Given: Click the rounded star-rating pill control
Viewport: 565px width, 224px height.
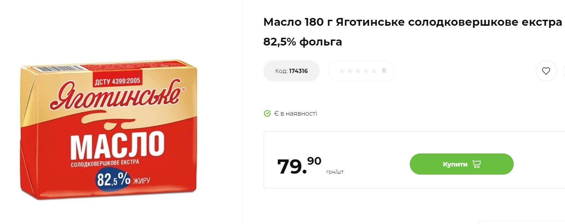Looking at the screenshot, I should coord(361,71).
